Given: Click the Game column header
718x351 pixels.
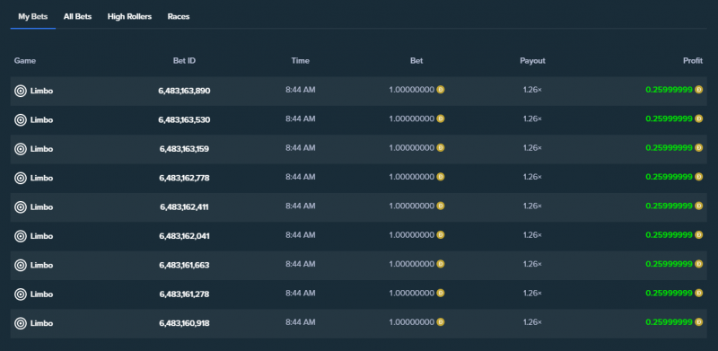Looking at the screenshot, I should 25,60.
